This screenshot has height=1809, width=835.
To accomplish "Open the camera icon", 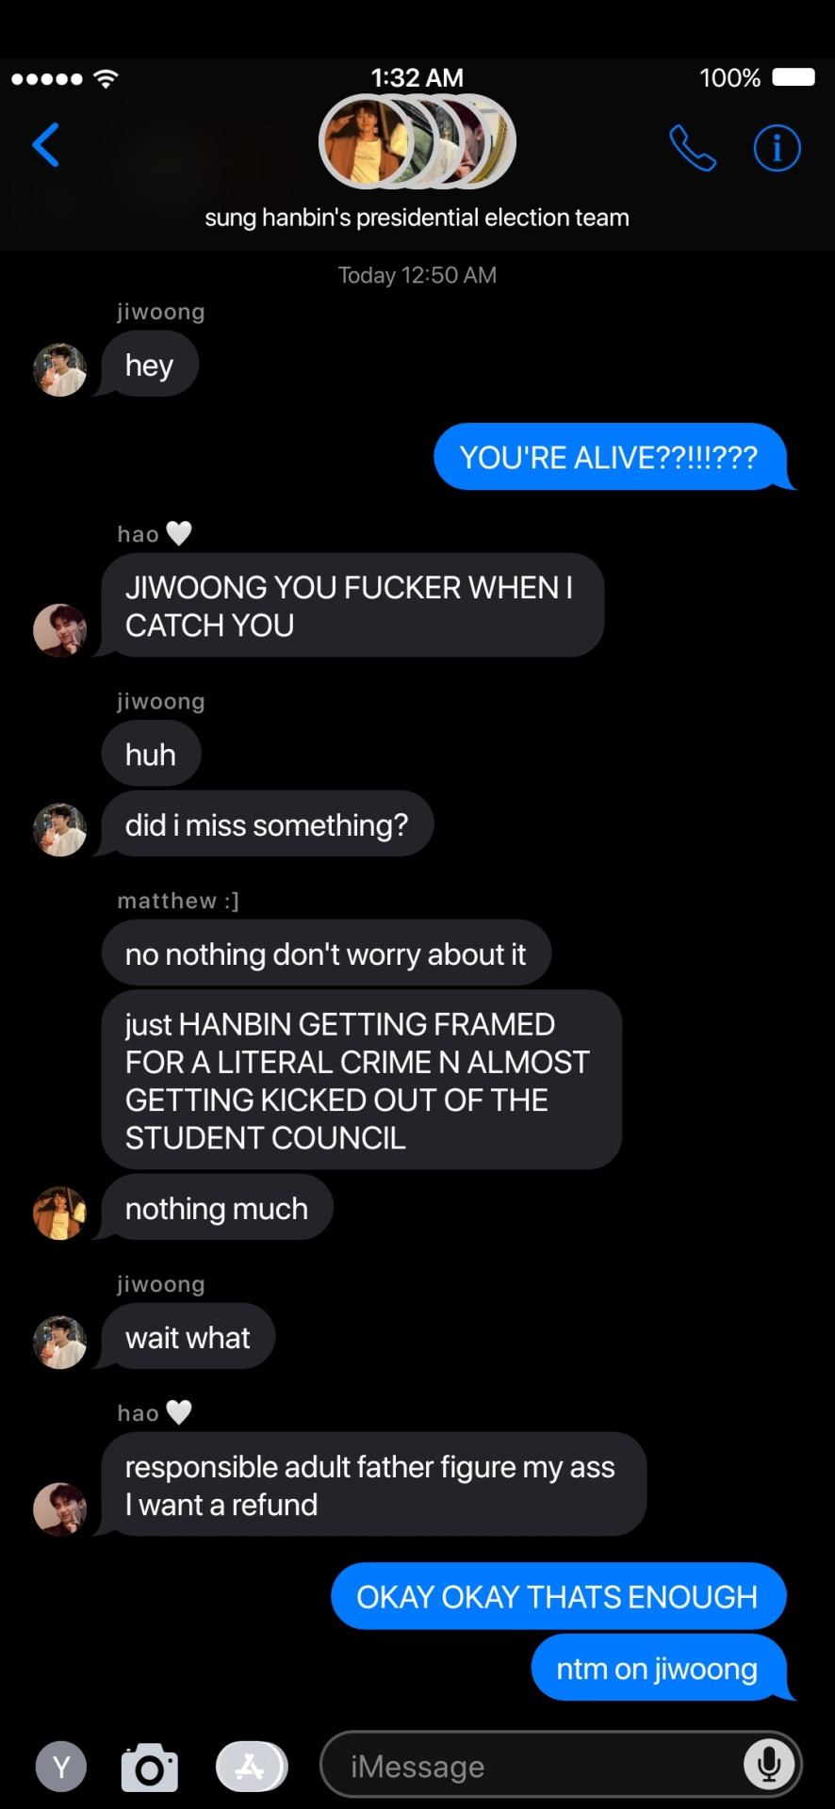I will pyautogui.click(x=150, y=1768).
